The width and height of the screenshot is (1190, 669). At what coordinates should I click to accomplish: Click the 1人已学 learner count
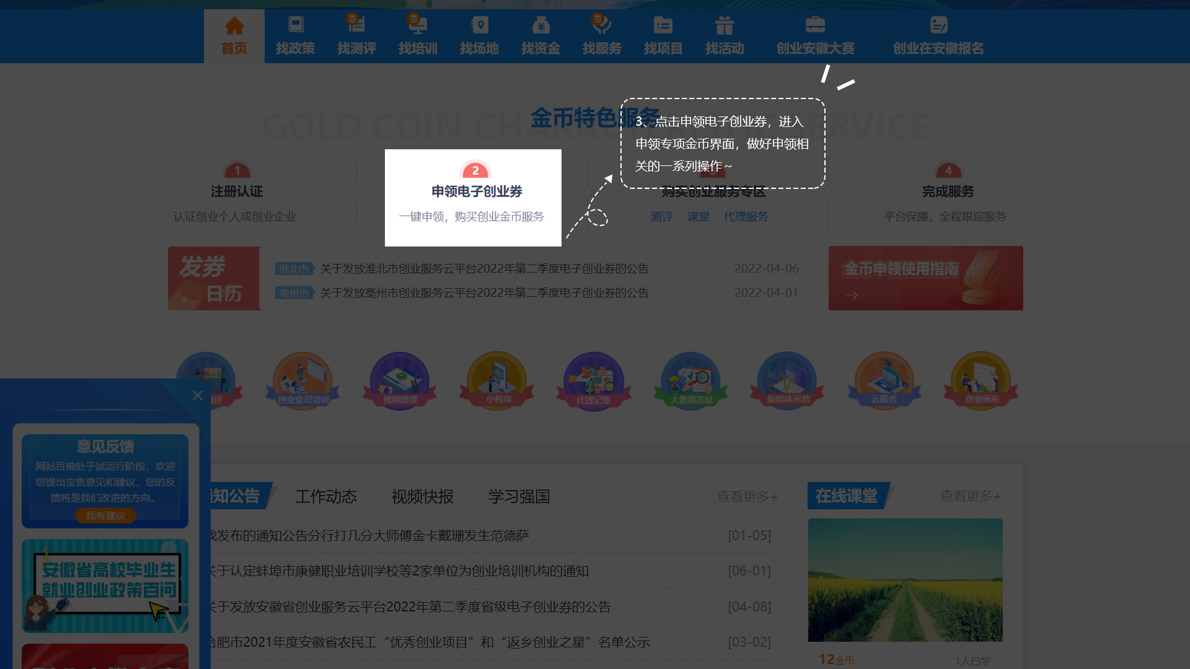point(972,661)
